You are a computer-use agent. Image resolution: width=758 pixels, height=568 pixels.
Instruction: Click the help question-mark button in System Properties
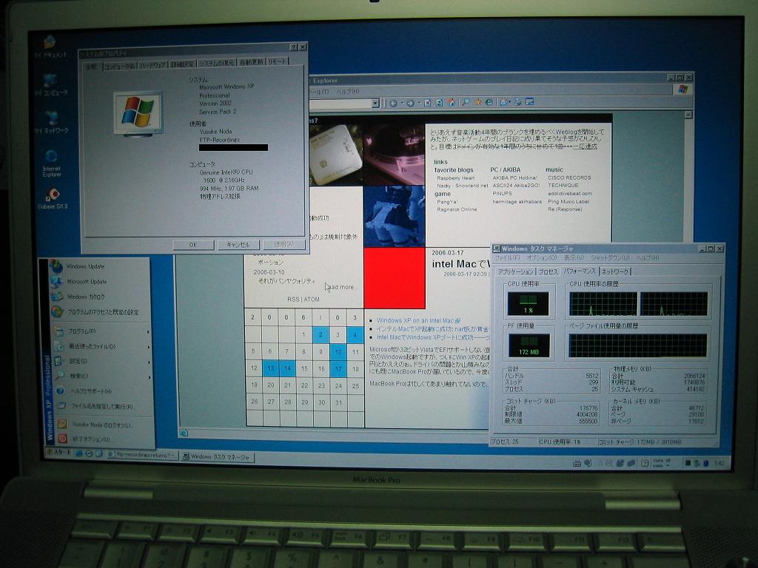coord(293,47)
